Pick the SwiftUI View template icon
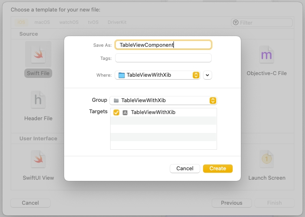The width and height of the screenshot is (305, 217). [38, 159]
